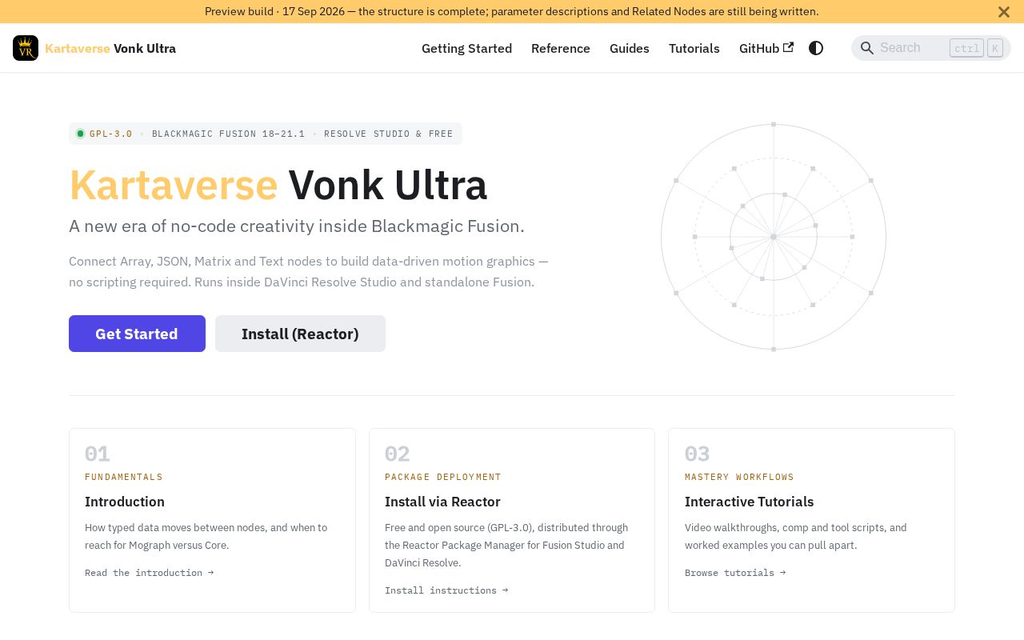The height and width of the screenshot is (640, 1024).
Task: Click the Install (Reactor) button
Action: [x=300, y=334]
